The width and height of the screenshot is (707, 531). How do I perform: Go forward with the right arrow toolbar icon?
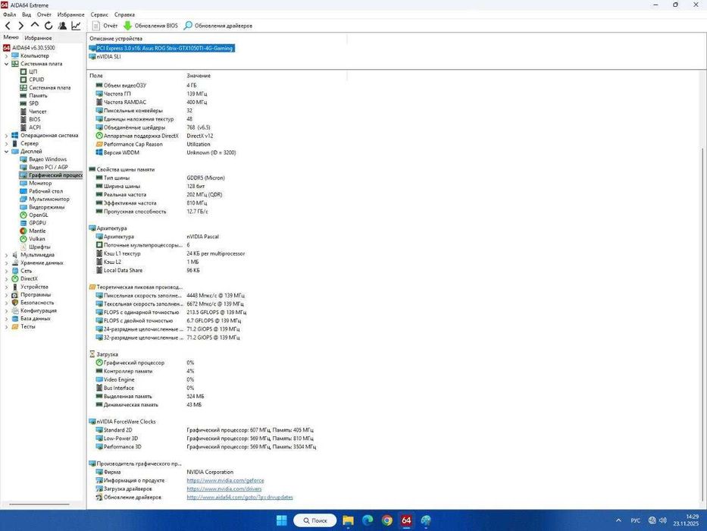[20, 26]
